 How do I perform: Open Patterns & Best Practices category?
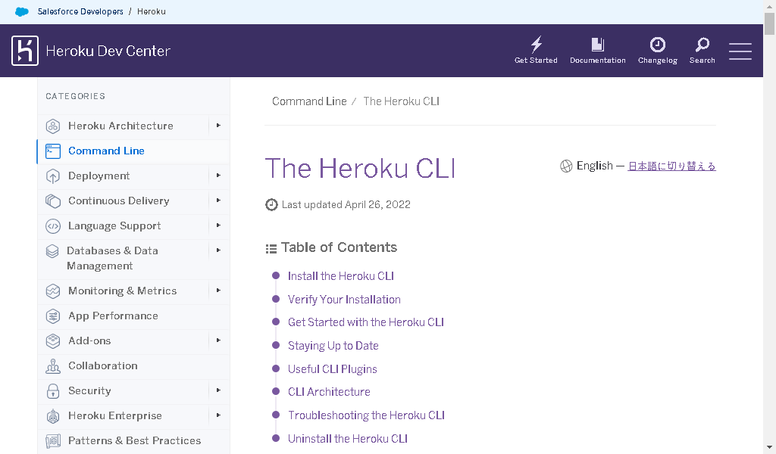[x=135, y=440]
